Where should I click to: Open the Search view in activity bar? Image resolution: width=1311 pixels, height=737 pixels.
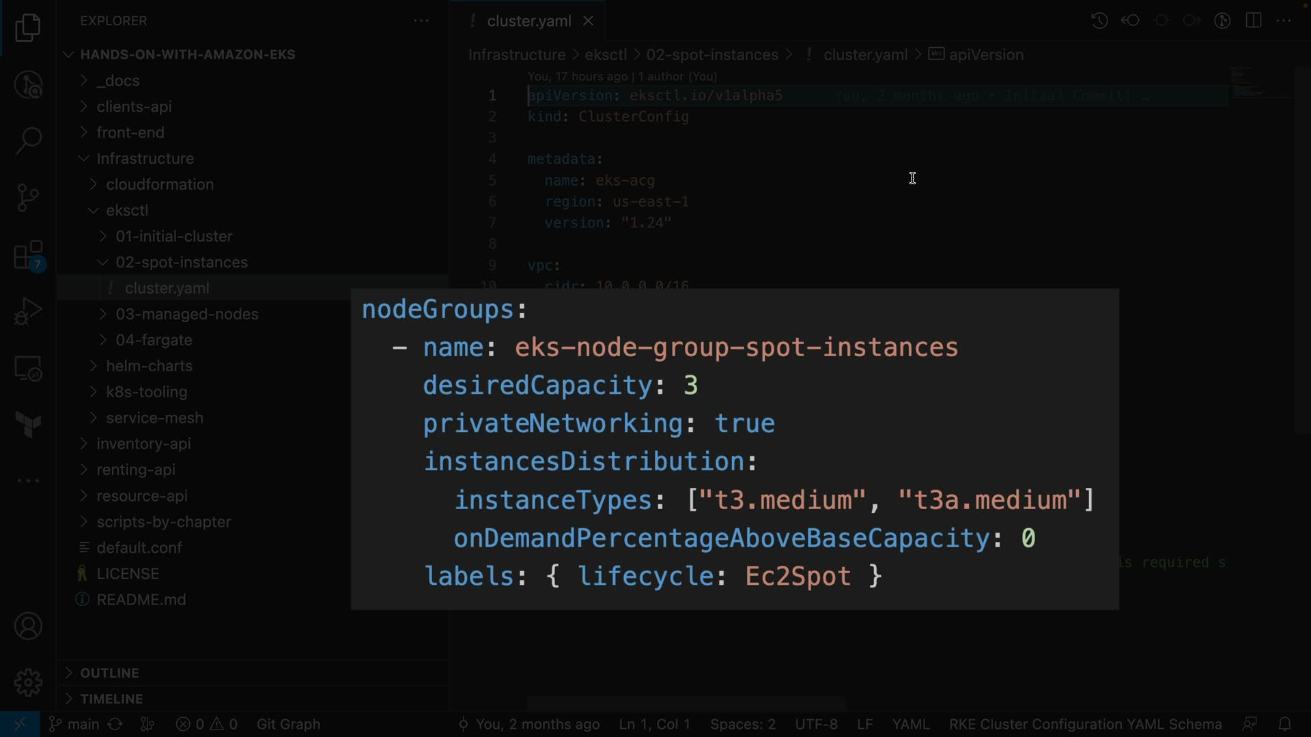point(28,141)
